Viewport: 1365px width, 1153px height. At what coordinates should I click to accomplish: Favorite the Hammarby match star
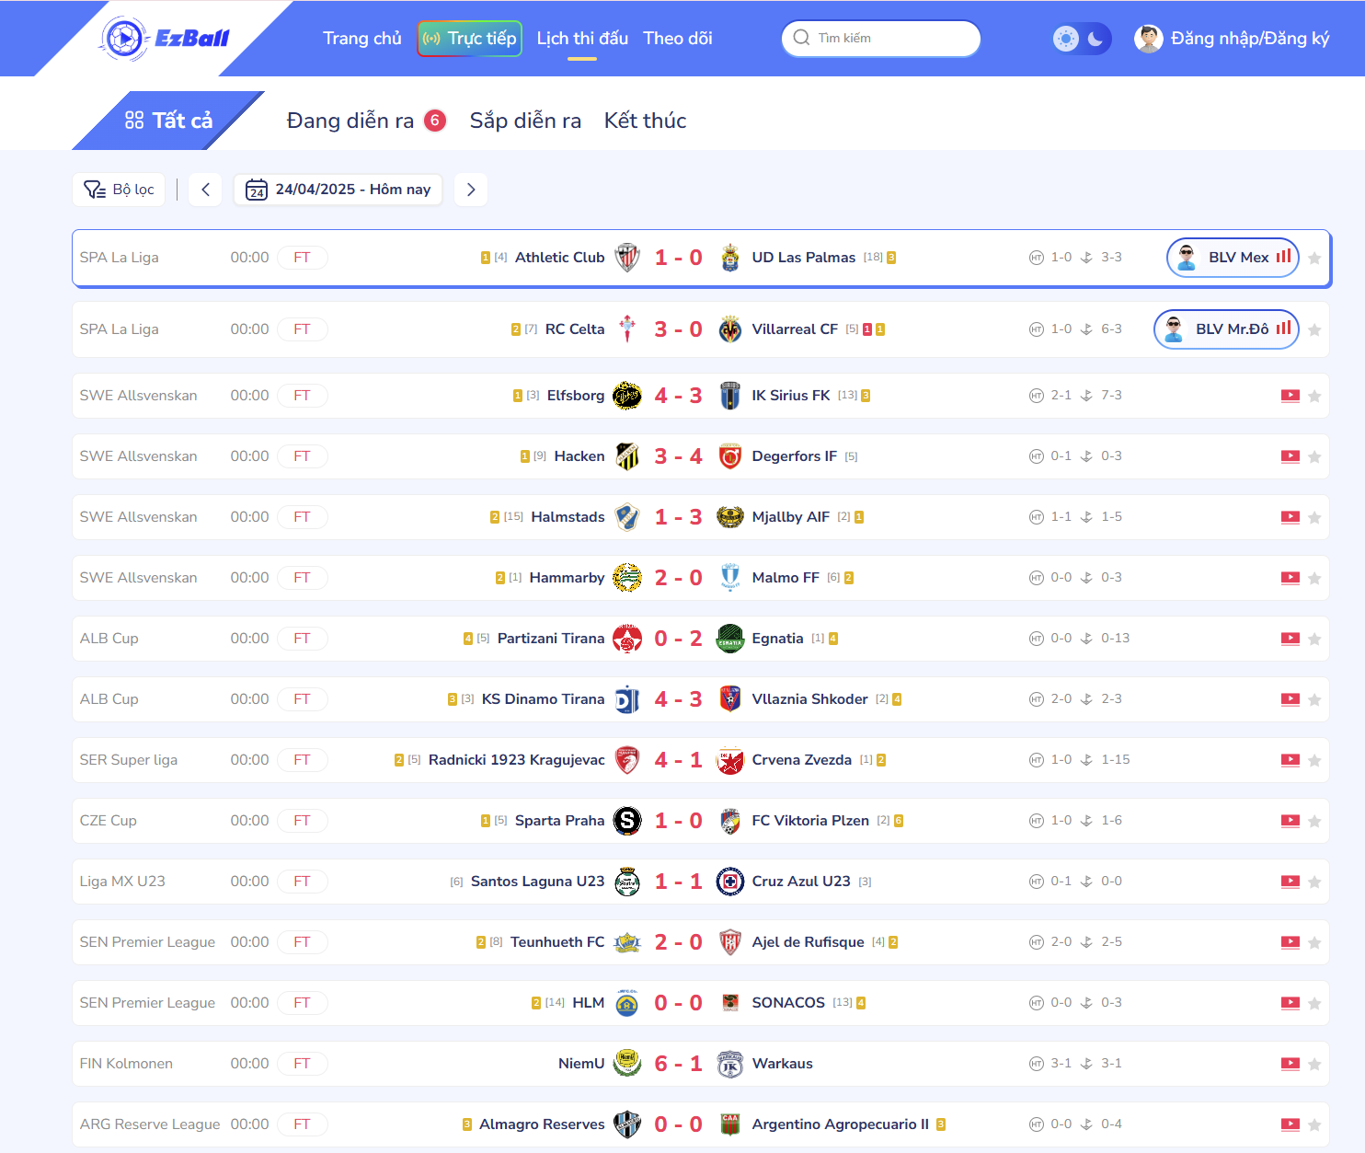pyautogui.click(x=1314, y=579)
